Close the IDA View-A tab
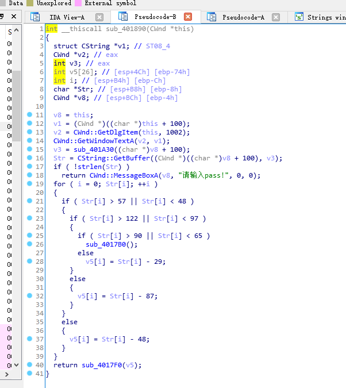Screen dimensions: 346x388 tap(99, 17)
